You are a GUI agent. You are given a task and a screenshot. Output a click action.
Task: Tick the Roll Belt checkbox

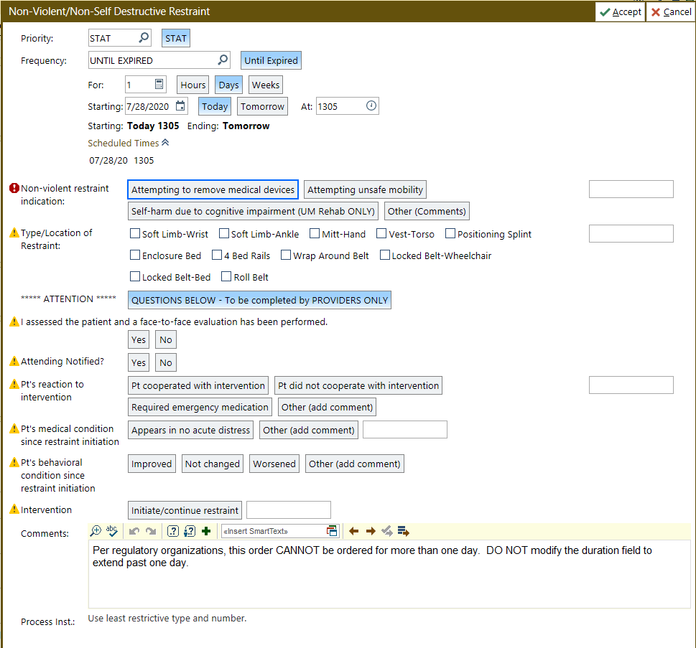226,277
